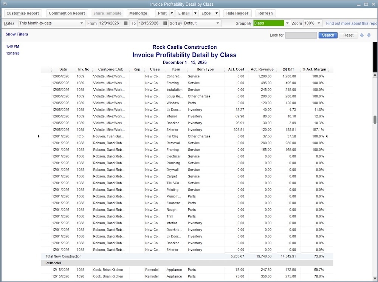Screen dimensions: 378x282
Task: Refresh the report data
Action: point(265,13)
